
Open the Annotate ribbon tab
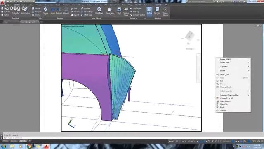66,5
